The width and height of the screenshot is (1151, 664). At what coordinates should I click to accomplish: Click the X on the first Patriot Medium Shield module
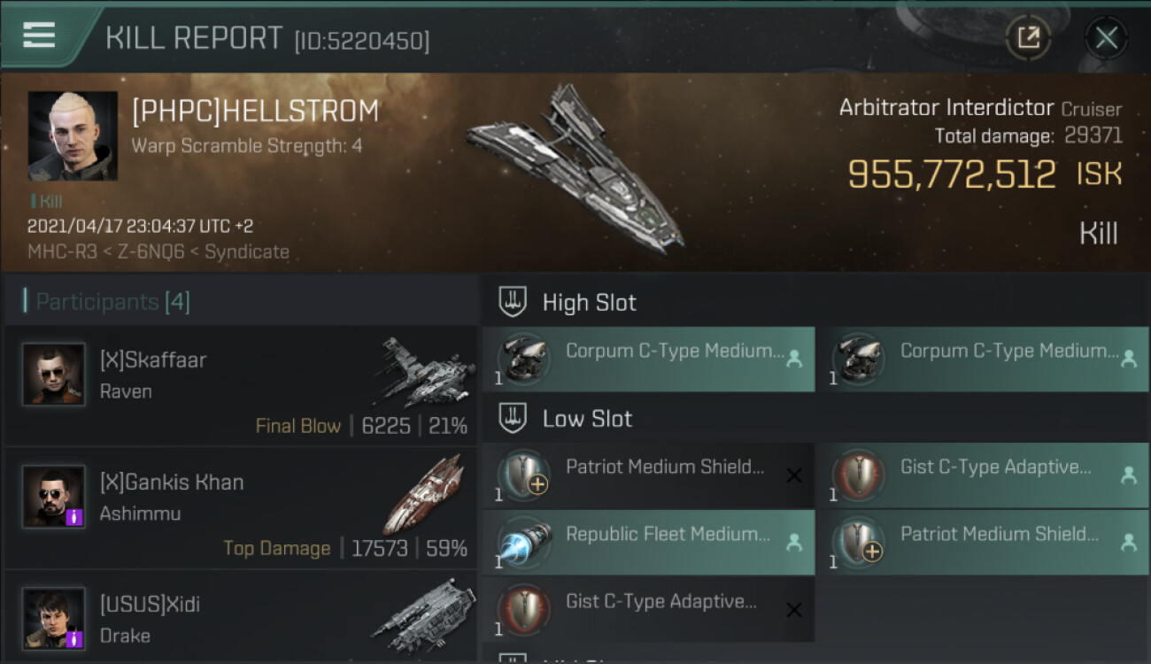pos(794,475)
